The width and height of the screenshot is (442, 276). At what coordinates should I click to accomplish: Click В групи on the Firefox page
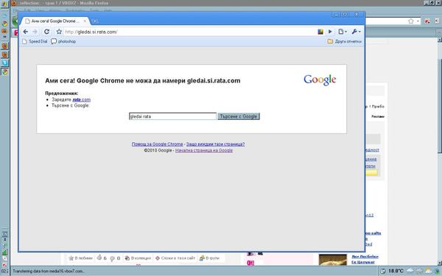click(209, 258)
